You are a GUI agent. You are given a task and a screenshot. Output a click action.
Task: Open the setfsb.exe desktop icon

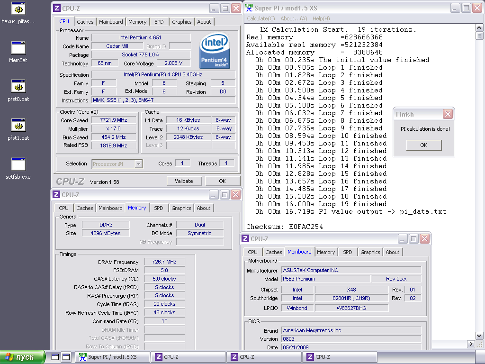coord(18,168)
